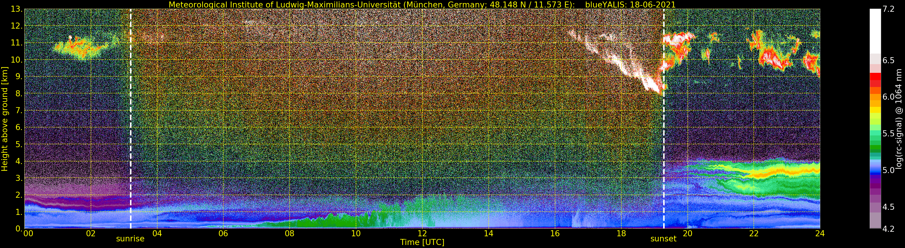Viewport: 905px width, 248px height.
Task: Pick the yellow band of the colorbar
Action: pos(875,110)
